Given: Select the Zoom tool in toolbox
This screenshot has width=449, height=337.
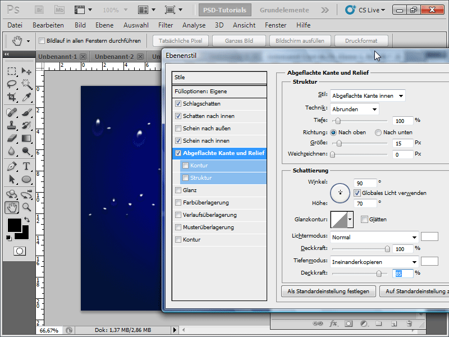Looking at the screenshot, I should click(x=26, y=207).
